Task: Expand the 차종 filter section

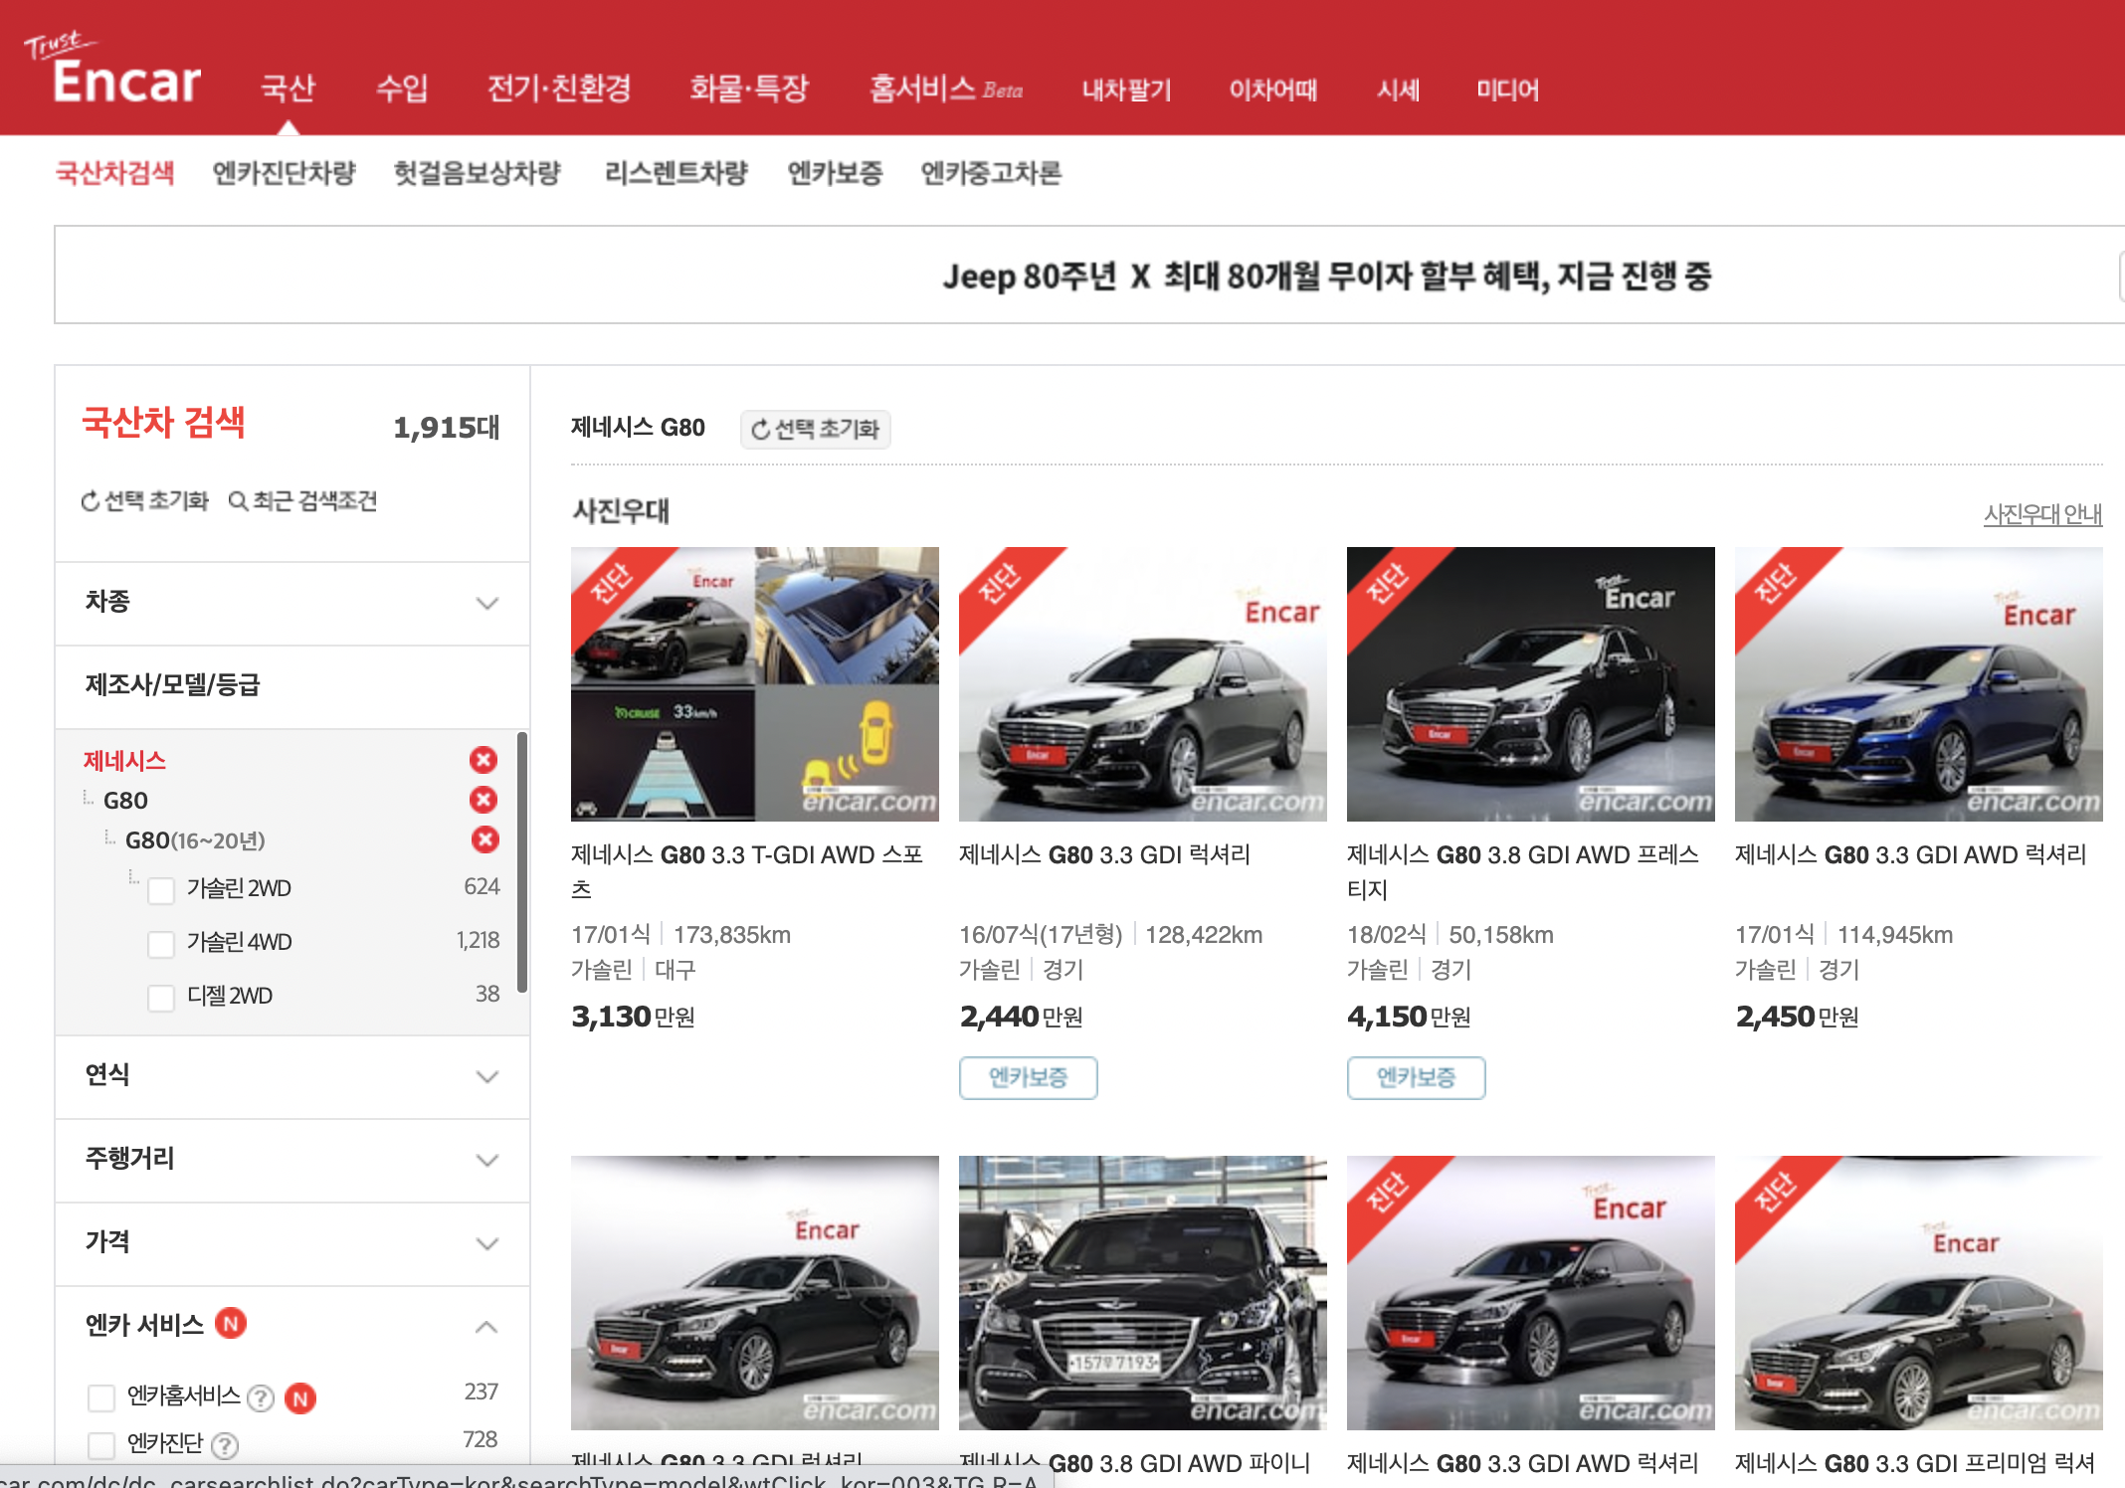Action: 486,603
